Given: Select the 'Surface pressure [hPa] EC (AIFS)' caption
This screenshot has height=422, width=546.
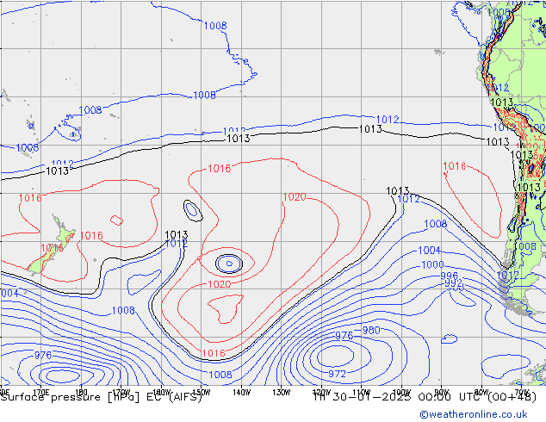Looking at the screenshot, I should [102, 397].
